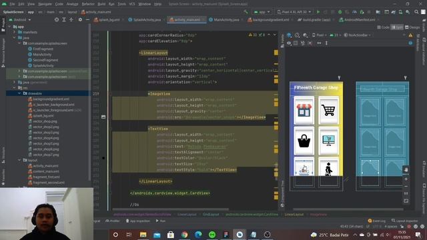Click the editor horizontal scrollbar
The height and width of the screenshot is (240, 427).
(171, 209)
